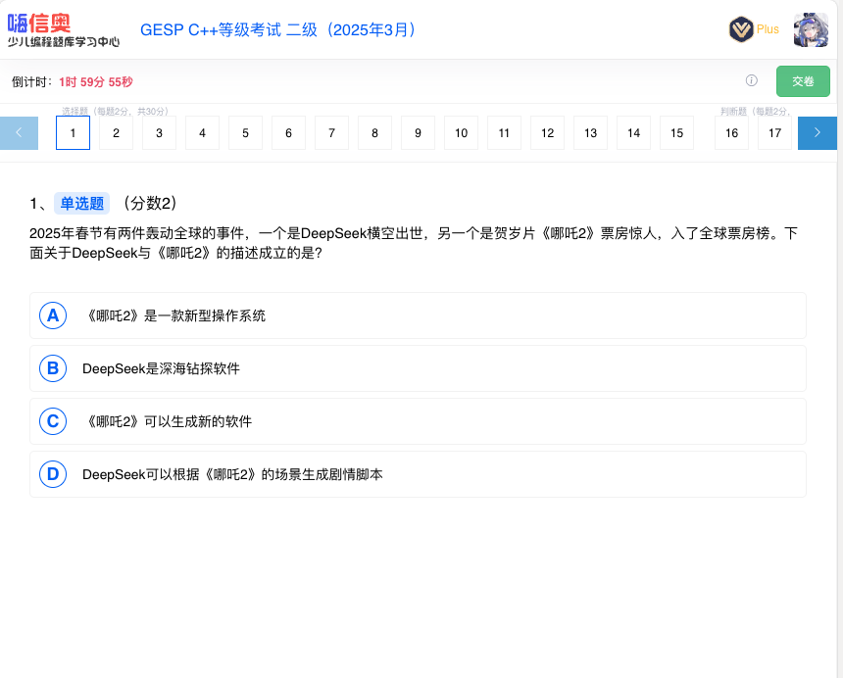Go to previous questions with left arrow
843x678 pixels.
pos(19,132)
